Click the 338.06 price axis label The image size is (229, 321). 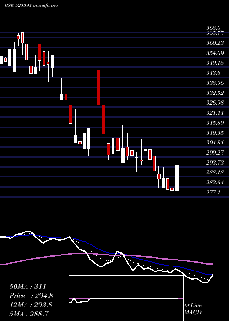pyautogui.click(x=215, y=83)
